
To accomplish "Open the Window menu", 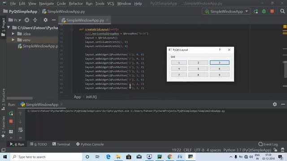I will pos(124,4).
